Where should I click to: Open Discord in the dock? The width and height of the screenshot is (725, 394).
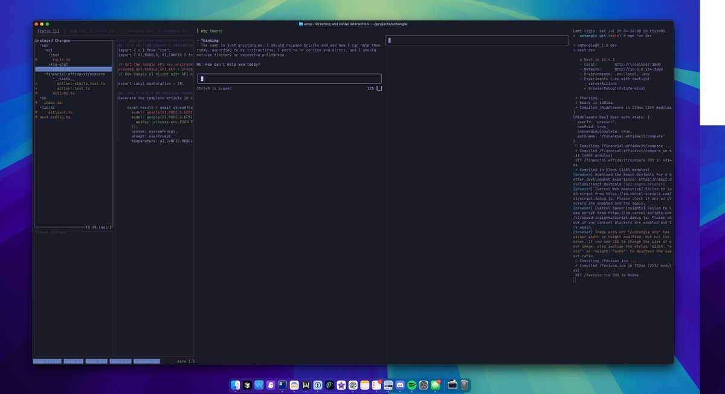[400, 385]
